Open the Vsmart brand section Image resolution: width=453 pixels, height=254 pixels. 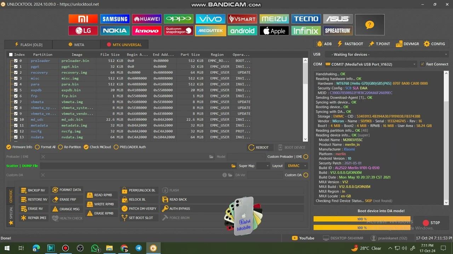(x=242, y=19)
